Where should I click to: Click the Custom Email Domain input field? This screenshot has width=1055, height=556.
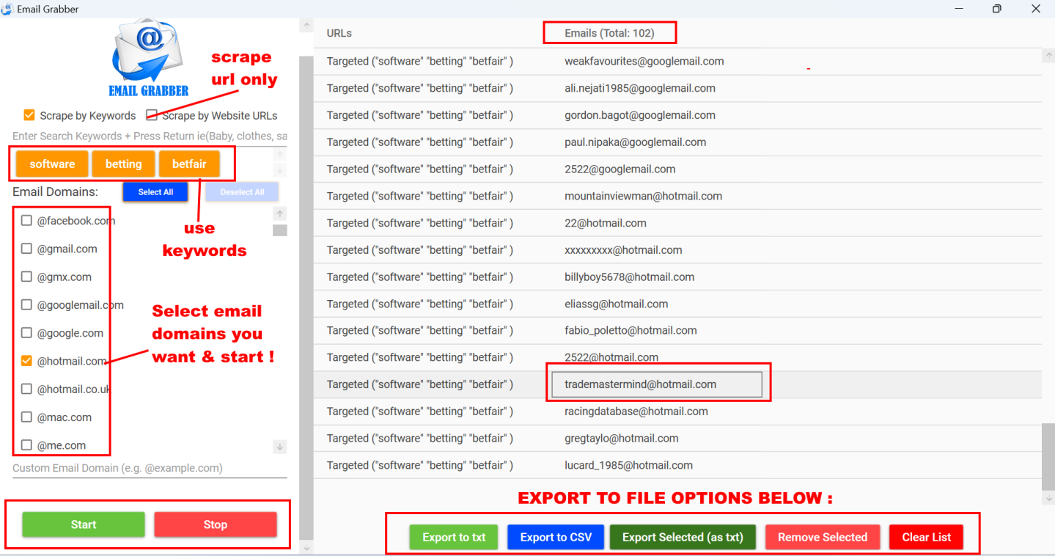[150, 468]
